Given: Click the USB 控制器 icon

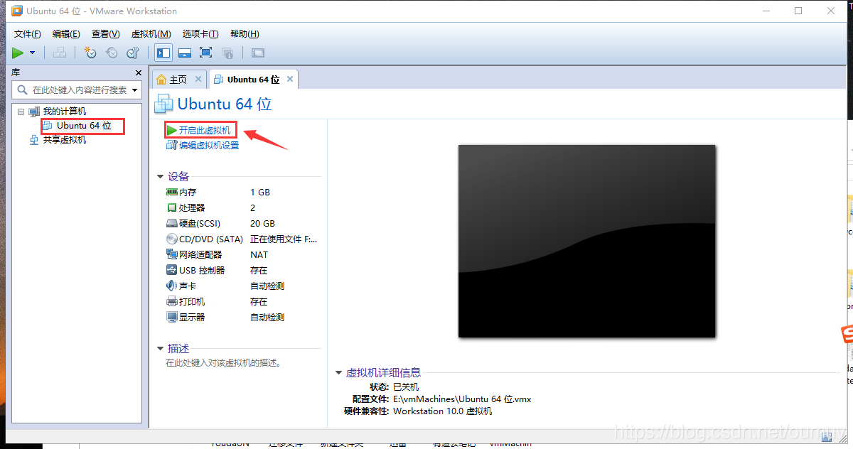Looking at the screenshot, I should 171,271.
